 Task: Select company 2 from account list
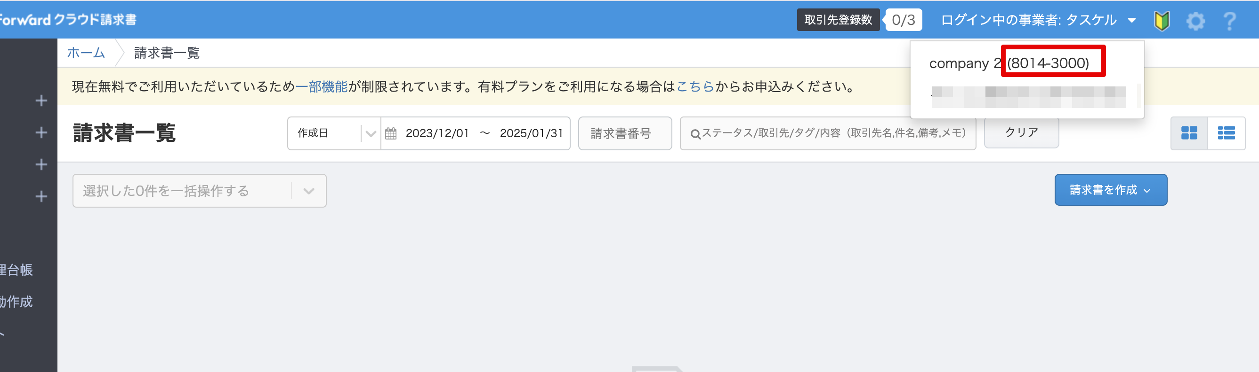(1009, 63)
